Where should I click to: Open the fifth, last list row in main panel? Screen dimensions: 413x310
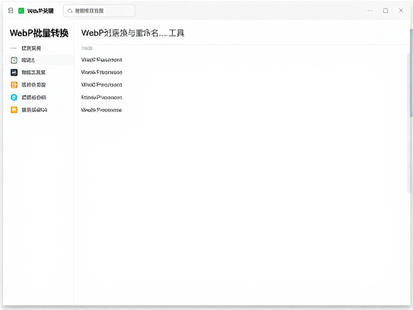[x=101, y=110]
